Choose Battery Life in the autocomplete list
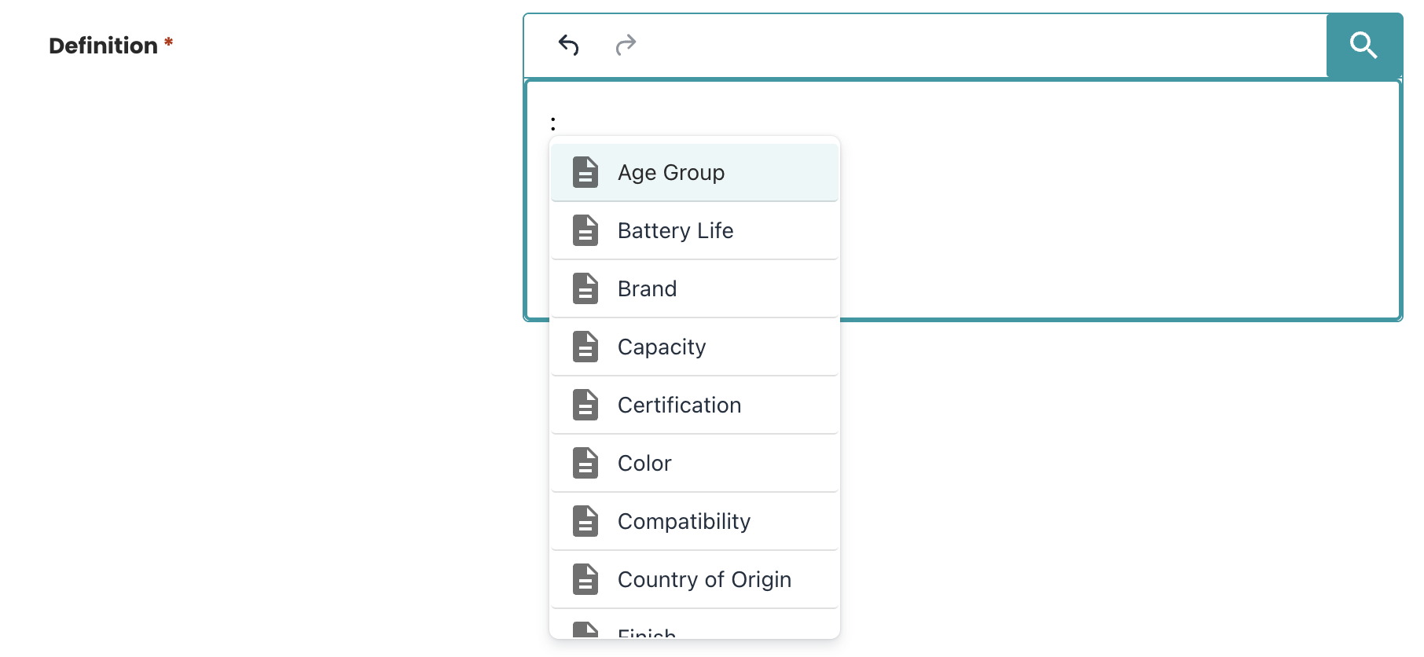The image size is (1424, 657). tap(675, 231)
